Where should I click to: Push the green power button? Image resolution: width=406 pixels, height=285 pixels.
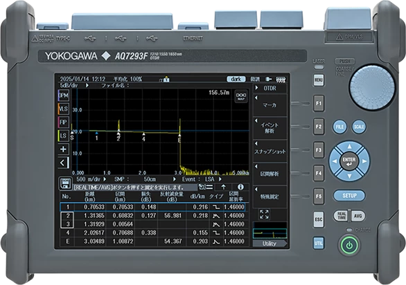tap(349, 245)
